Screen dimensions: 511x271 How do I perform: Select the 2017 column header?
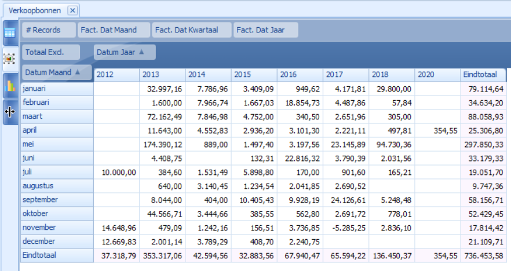[346, 75]
